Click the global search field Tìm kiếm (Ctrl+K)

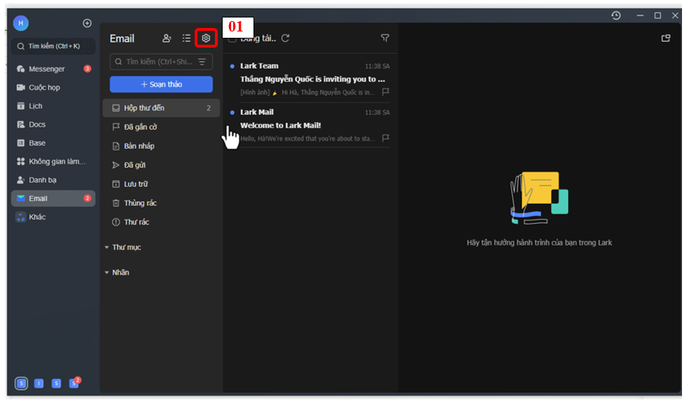(x=53, y=46)
